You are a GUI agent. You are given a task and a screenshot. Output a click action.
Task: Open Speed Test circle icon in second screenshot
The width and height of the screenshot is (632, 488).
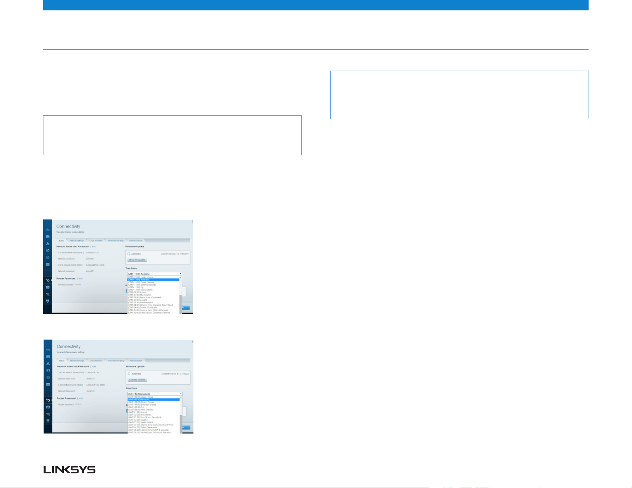point(48,378)
